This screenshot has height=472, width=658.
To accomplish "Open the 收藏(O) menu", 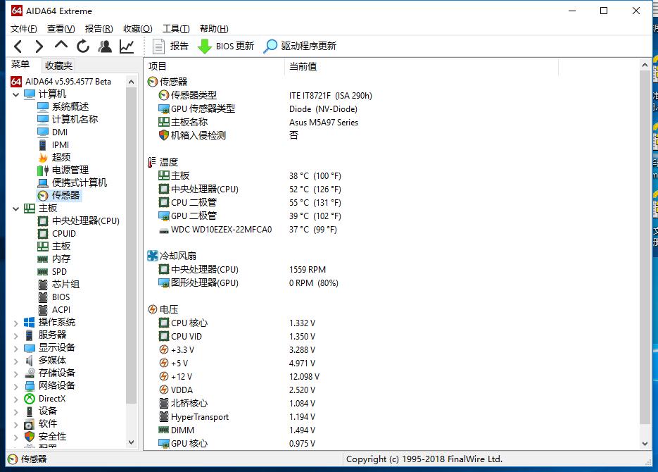I will coord(138,29).
